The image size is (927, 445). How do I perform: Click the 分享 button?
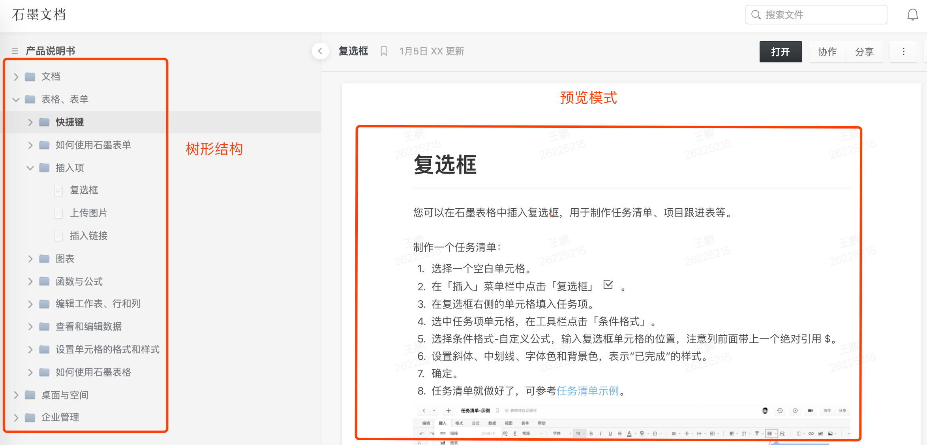864,52
